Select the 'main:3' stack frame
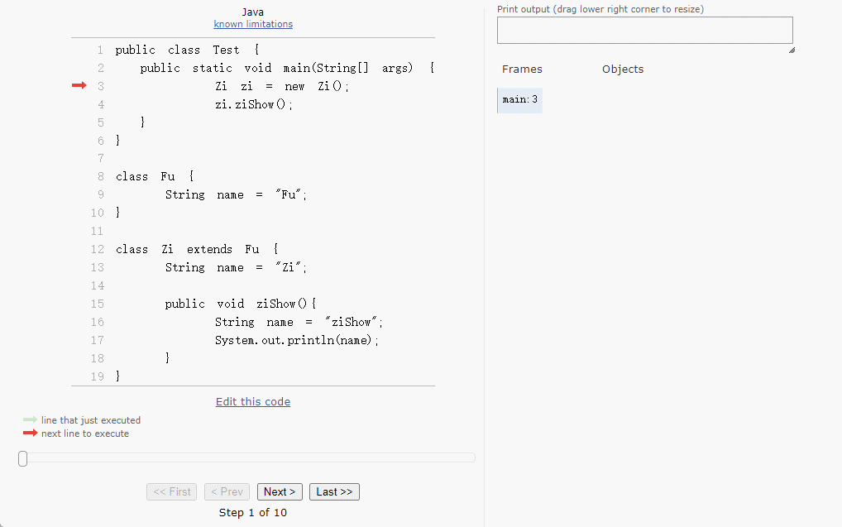This screenshot has width=842, height=527. [519, 100]
